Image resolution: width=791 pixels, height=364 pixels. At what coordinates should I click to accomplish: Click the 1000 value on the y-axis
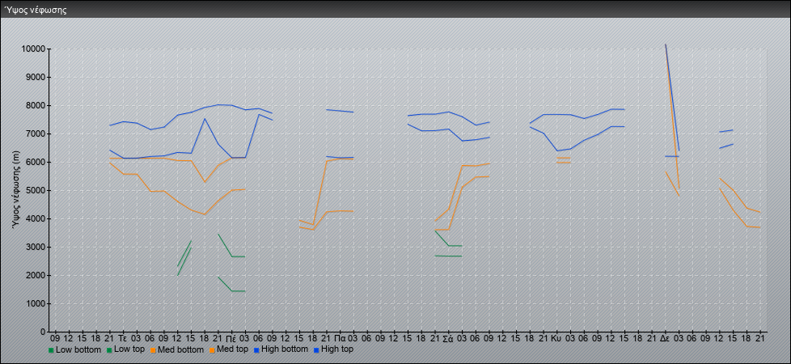pos(35,303)
